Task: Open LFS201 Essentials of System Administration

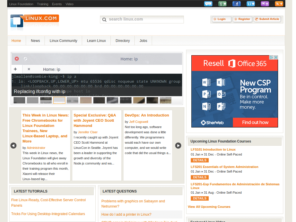Action: pyautogui.click(x=224, y=167)
